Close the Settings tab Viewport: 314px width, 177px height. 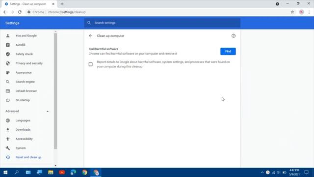click(x=53, y=4)
